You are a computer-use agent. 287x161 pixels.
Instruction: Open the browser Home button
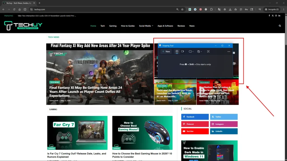pyautogui.click(x=20, y=9)
